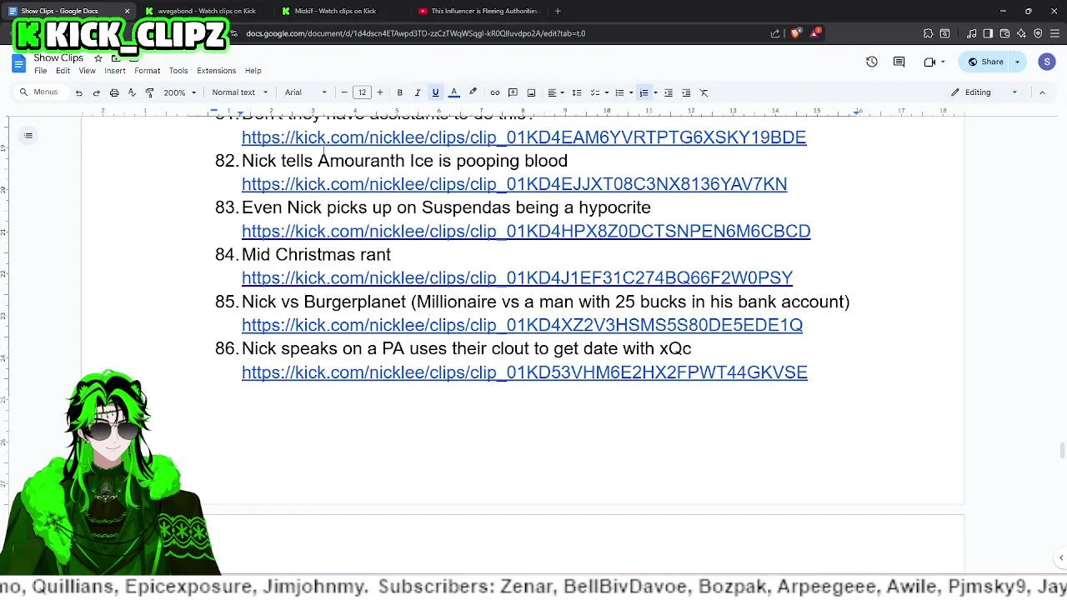Image resolution: width=1067 pixels, height=600 pixels.
Task: Decrease font size with the minus button
Action: 344,92
